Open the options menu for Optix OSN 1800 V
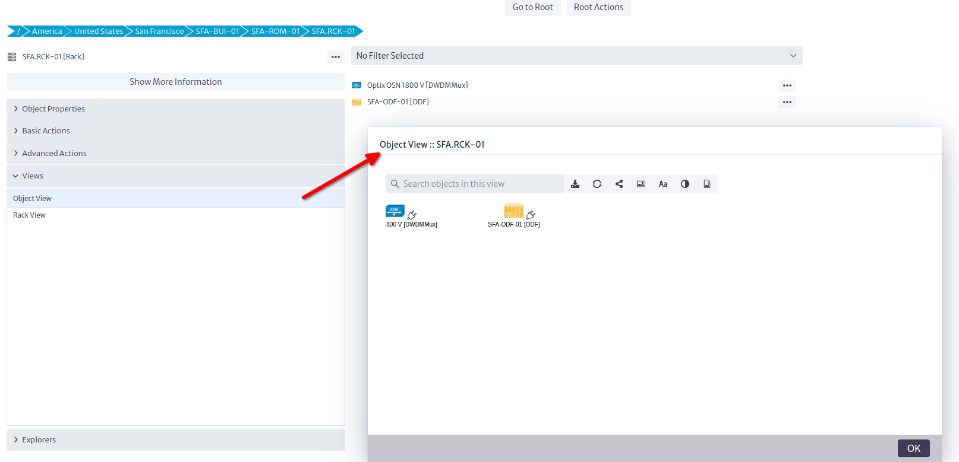Screen dimensions: 959x462 [787, 85]
